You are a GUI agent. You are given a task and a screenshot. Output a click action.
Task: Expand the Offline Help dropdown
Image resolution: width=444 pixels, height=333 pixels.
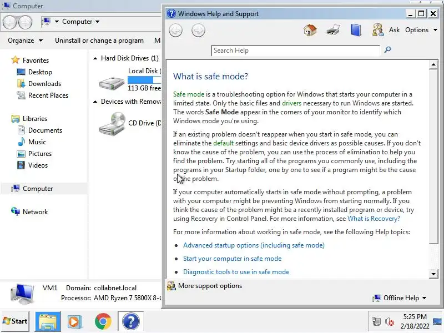(x=400, y=298)
